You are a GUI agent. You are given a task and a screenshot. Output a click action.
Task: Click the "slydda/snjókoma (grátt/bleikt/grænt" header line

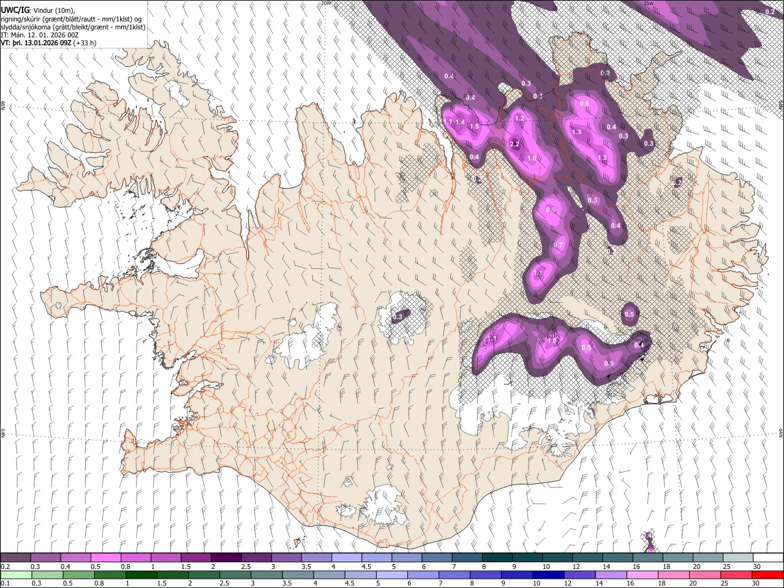click(x=73, y=27)
